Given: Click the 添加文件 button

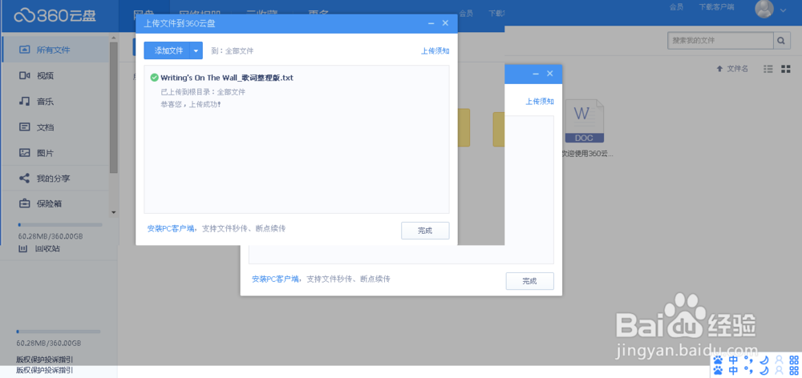Looking at the screenshot, I should coord(168,50).
